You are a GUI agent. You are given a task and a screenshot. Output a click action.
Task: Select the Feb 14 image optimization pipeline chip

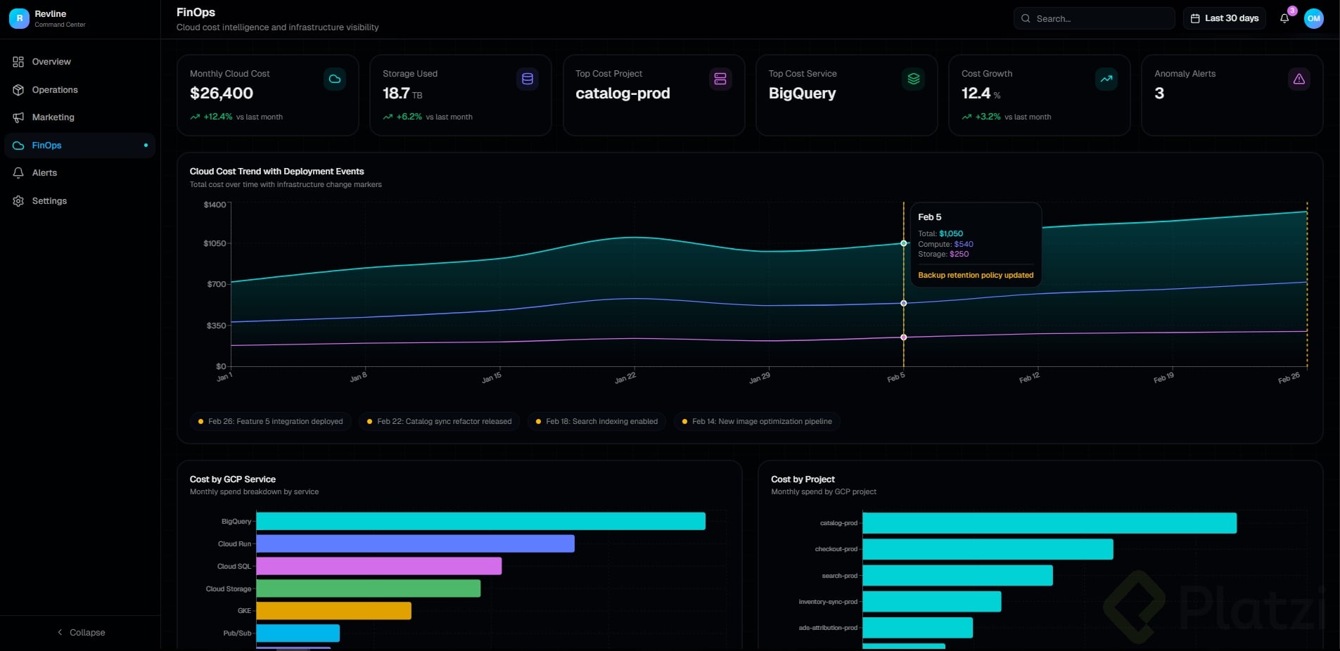point(758,422)
